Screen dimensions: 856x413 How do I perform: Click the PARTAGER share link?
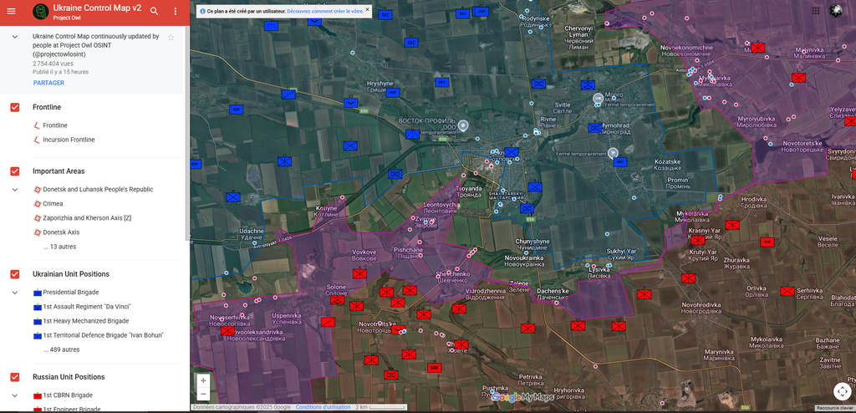click(x=48, y=83)
